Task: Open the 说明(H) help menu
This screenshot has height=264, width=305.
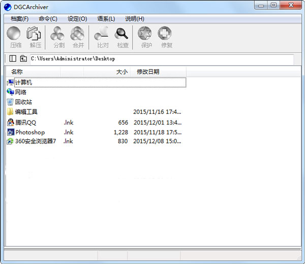Action: [135, 19]
